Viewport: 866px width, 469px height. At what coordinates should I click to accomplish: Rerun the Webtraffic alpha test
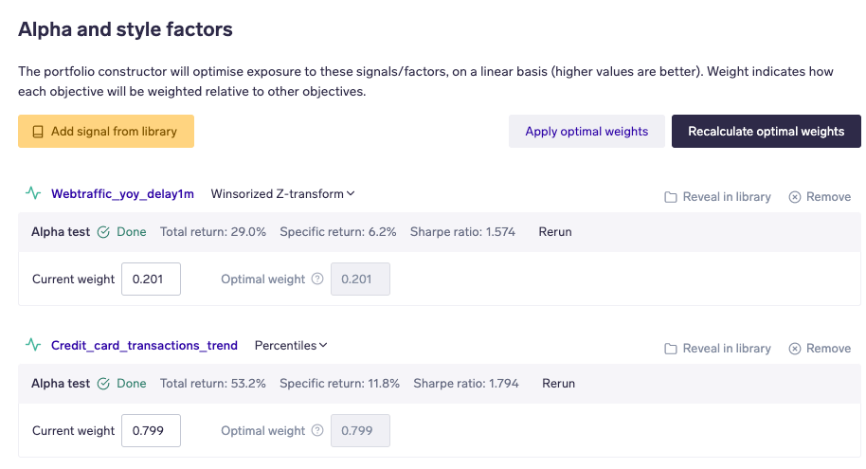(x=555, y=232)
